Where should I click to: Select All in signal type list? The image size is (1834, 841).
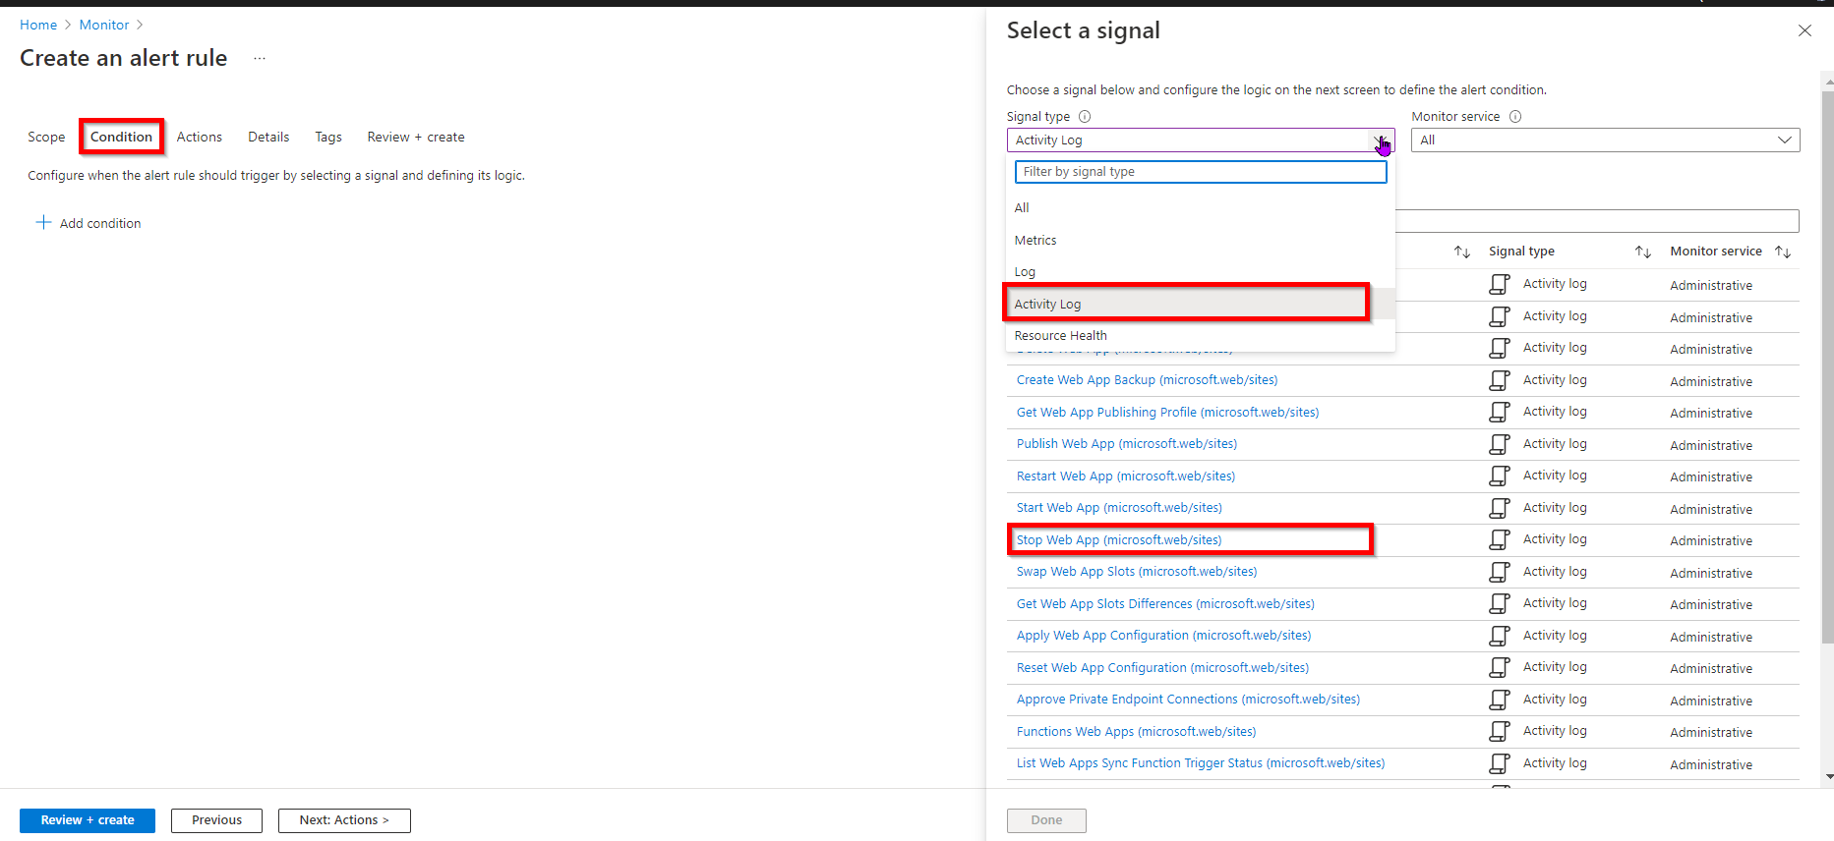click(x=1200, y=207)
